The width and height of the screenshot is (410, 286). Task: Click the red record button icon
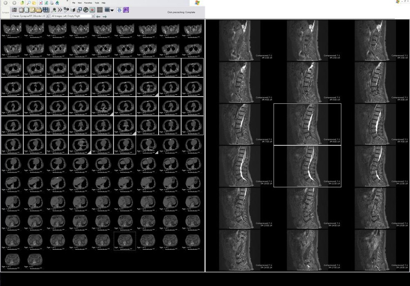pos(92,9)
